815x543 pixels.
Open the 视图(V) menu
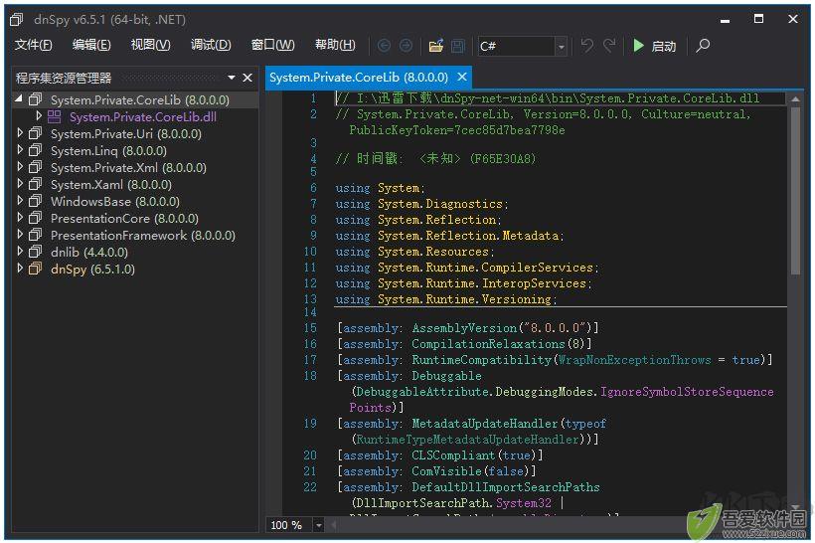[x=150, y=46]
